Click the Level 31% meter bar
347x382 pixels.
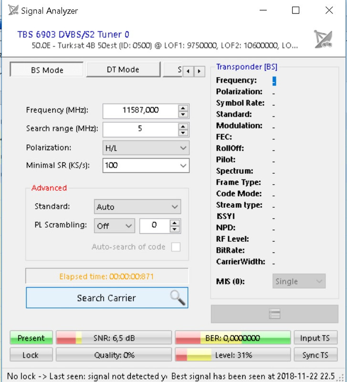tap(233, 355)
